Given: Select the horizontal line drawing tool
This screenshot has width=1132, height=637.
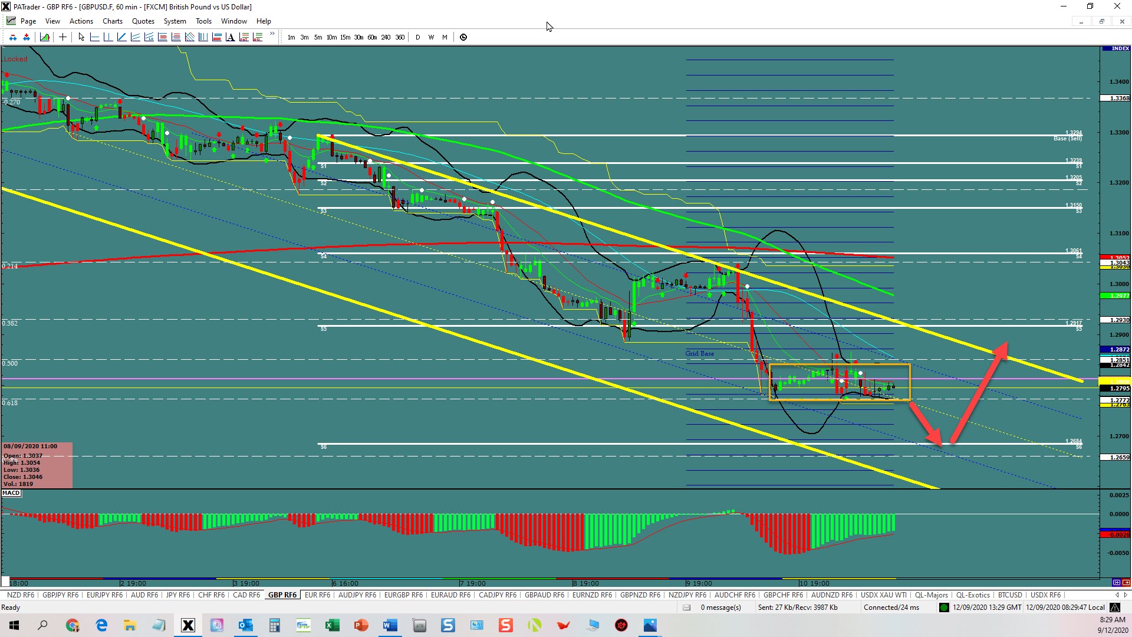Looking at the screenshot, I should 94,37.
